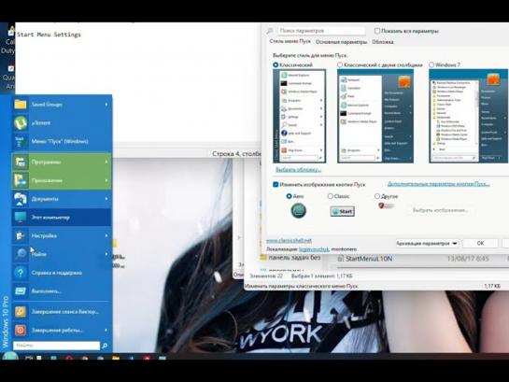Select the two-column style preview thumbnail
The width and height of the screenshot is (509, 382).
point(375,116)
